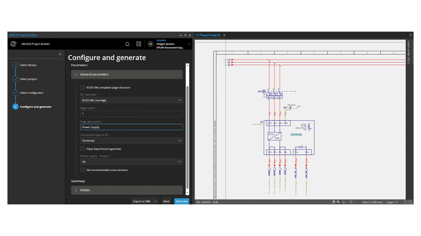Click the purple lightbulb hint icon
This screenshot has width=421, height=236.
click(69, 201)
